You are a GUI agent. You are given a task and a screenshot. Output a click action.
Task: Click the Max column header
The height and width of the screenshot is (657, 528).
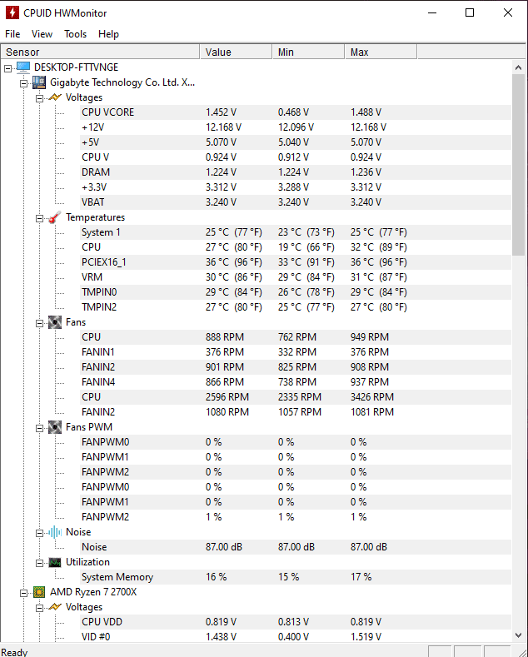tap(381, 52)
